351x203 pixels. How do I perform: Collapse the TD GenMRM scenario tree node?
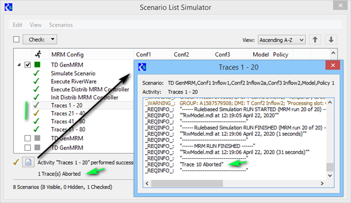point(19,64)
